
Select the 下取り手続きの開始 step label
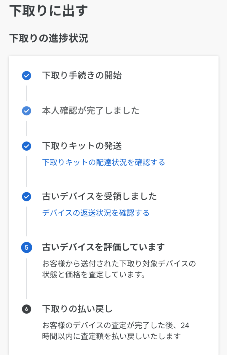pyautogui.click(x=82, y=75)
